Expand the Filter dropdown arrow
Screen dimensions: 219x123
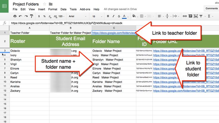click(x=205, y=16)
